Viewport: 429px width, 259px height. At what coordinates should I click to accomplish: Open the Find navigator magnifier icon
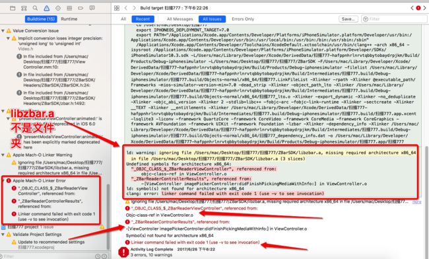pos(35,8)
